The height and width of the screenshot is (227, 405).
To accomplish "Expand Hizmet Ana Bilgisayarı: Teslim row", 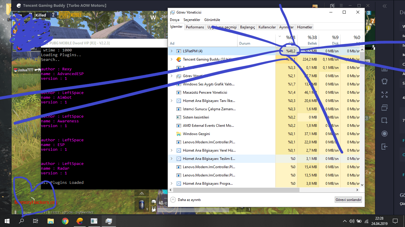I will pyautogui.click(x=171, y=159).
